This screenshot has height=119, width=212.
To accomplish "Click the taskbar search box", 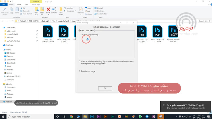I will [x=30, y=117].
